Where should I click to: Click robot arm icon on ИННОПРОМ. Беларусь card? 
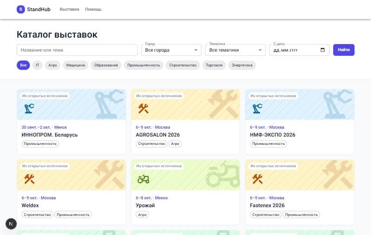pos(29,109)
